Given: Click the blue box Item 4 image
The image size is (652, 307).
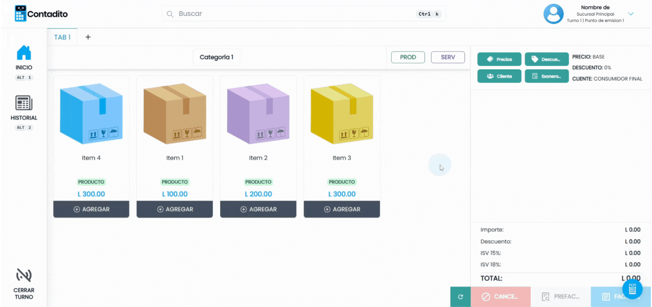Looking at the screenshot, I should click(91, 113).
